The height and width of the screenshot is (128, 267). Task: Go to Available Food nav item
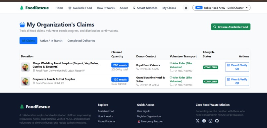click(80, 8)
